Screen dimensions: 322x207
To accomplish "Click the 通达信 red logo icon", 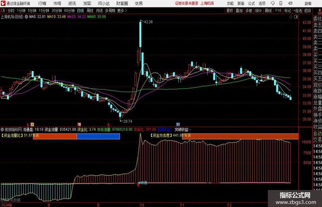I will coord(3,3).
